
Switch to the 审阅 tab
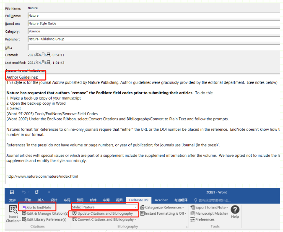click(x=106, y=200)
